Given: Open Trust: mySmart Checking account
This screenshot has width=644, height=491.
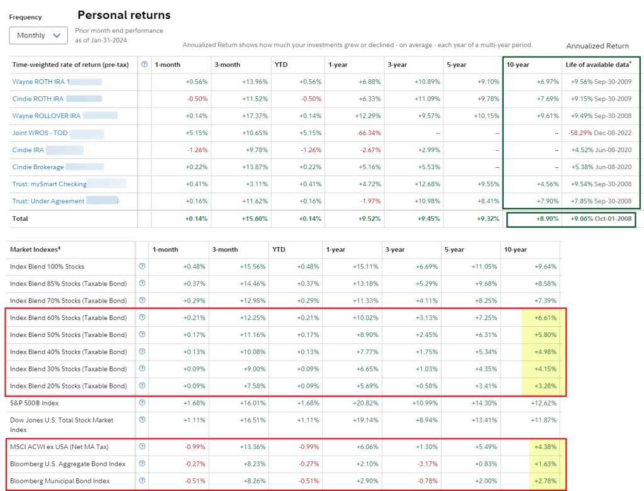Looking at the screenshot, I should pyautogui.click(x=49, y=184).
